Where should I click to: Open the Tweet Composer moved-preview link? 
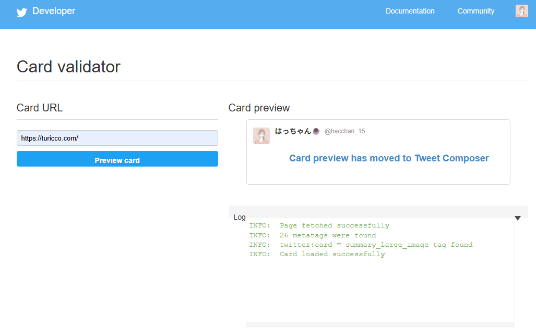[x=389, y=158]
